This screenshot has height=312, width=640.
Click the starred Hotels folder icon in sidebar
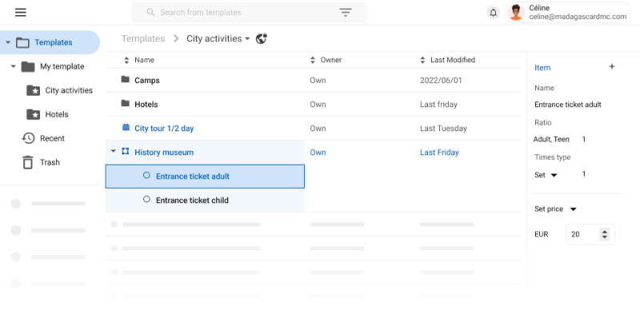(33, 114)
